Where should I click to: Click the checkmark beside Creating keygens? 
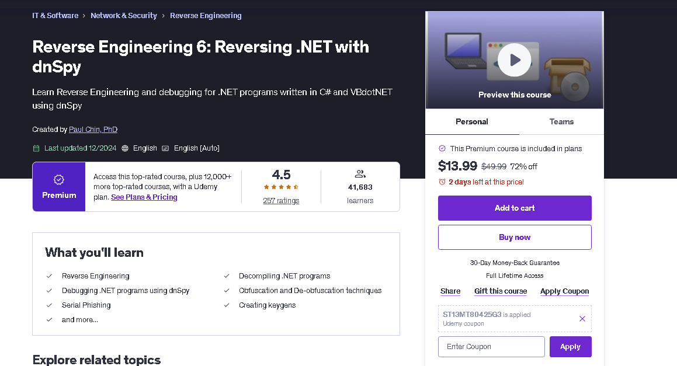[x=226, y=305]
